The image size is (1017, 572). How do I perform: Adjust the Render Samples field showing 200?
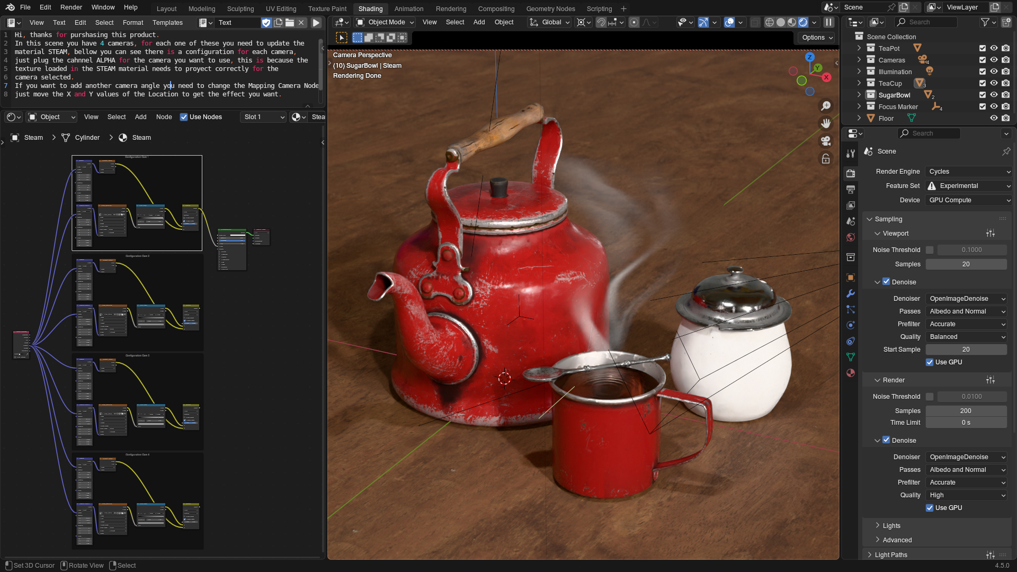pos(966,411)
